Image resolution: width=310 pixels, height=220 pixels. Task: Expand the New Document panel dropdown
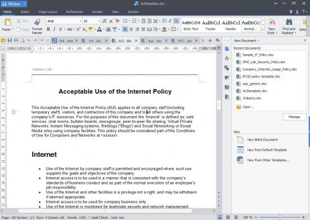coord(258,41)
